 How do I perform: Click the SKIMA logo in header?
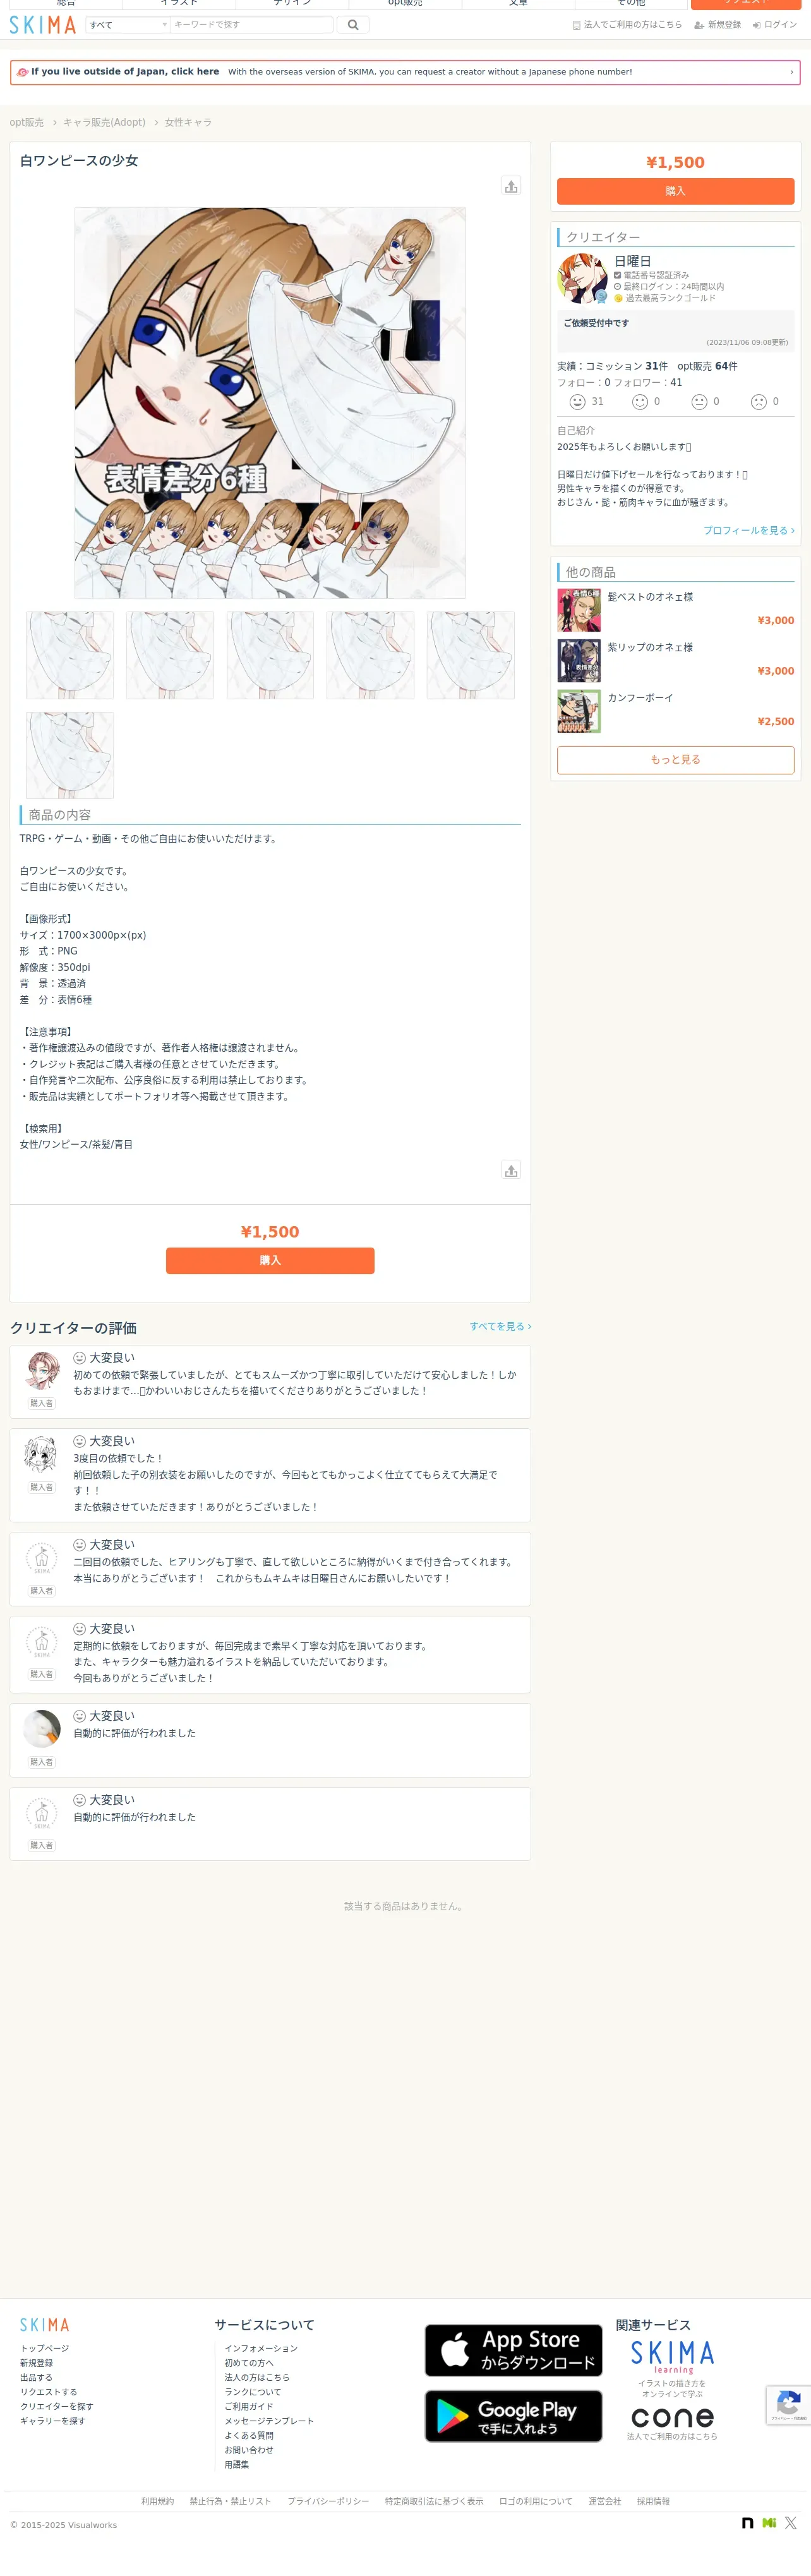[43, 25]
